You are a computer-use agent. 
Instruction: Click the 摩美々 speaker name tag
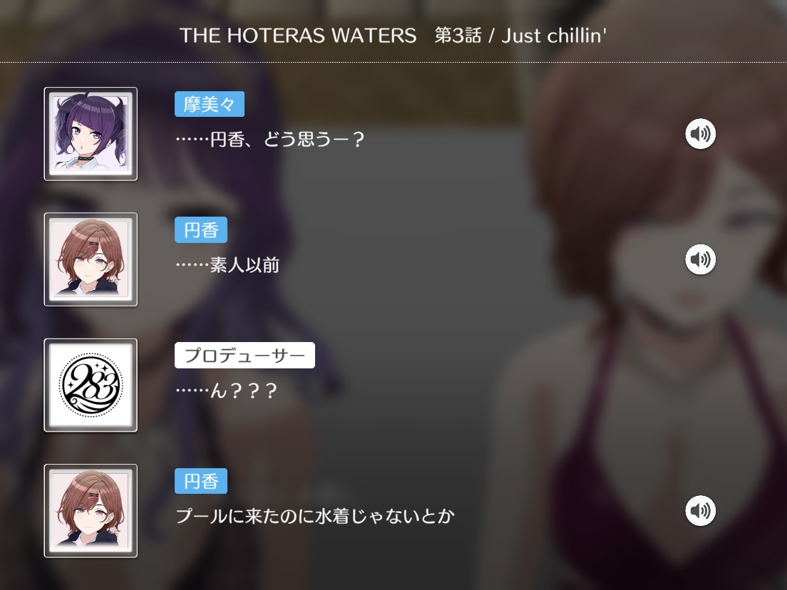[210, 104]
